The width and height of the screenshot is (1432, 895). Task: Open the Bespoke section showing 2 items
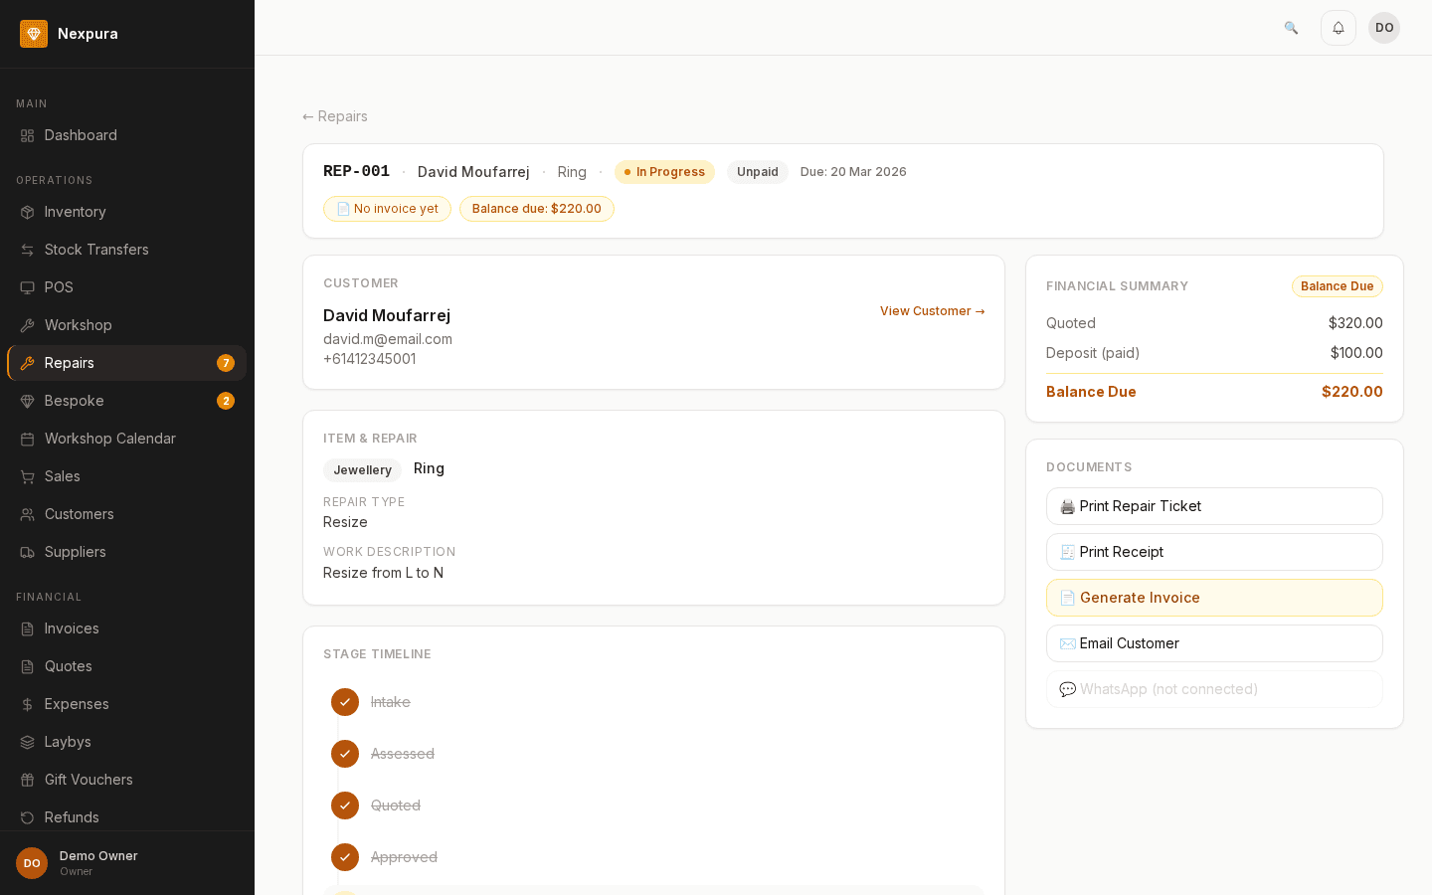tap(74, 401)
